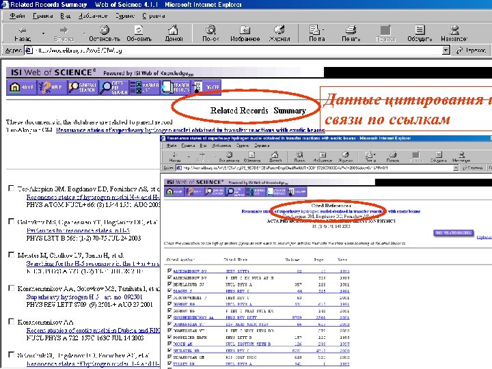
Task: Open the Справка menu in the main window
Action: coord(154,16)
